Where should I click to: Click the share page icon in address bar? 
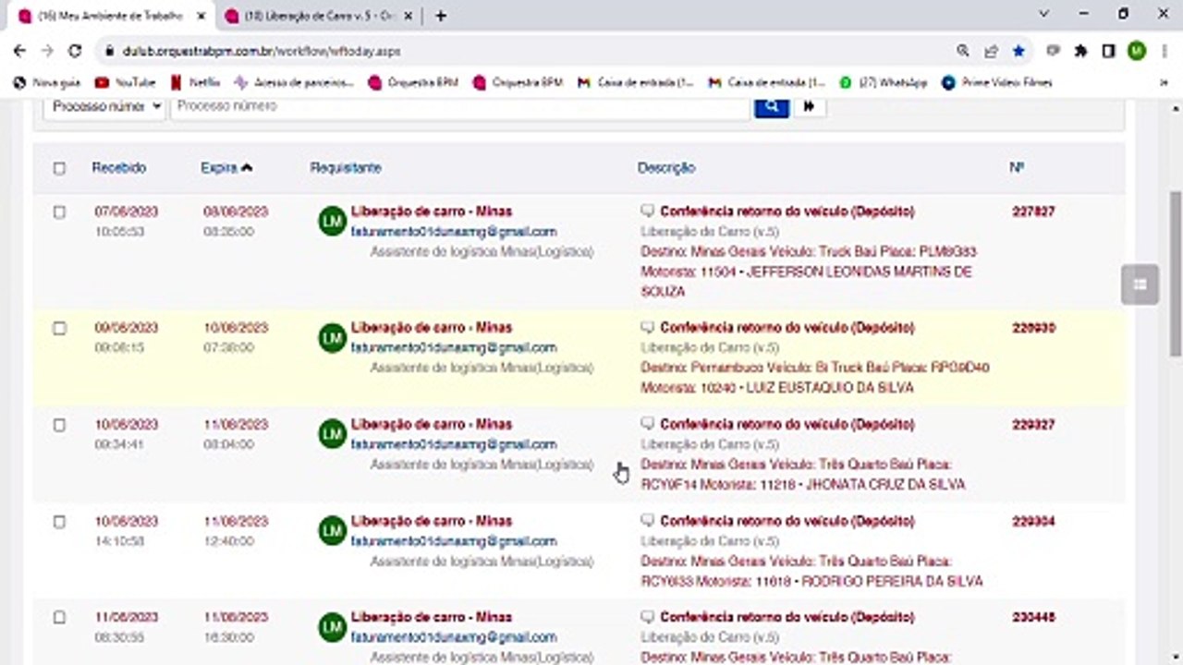tap(991, 52)
